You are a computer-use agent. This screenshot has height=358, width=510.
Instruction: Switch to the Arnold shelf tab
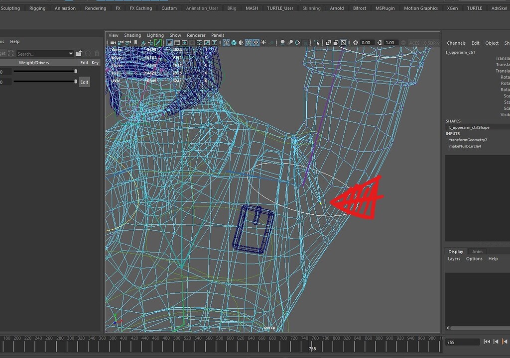pyautogui.click(x=337, y=8)
